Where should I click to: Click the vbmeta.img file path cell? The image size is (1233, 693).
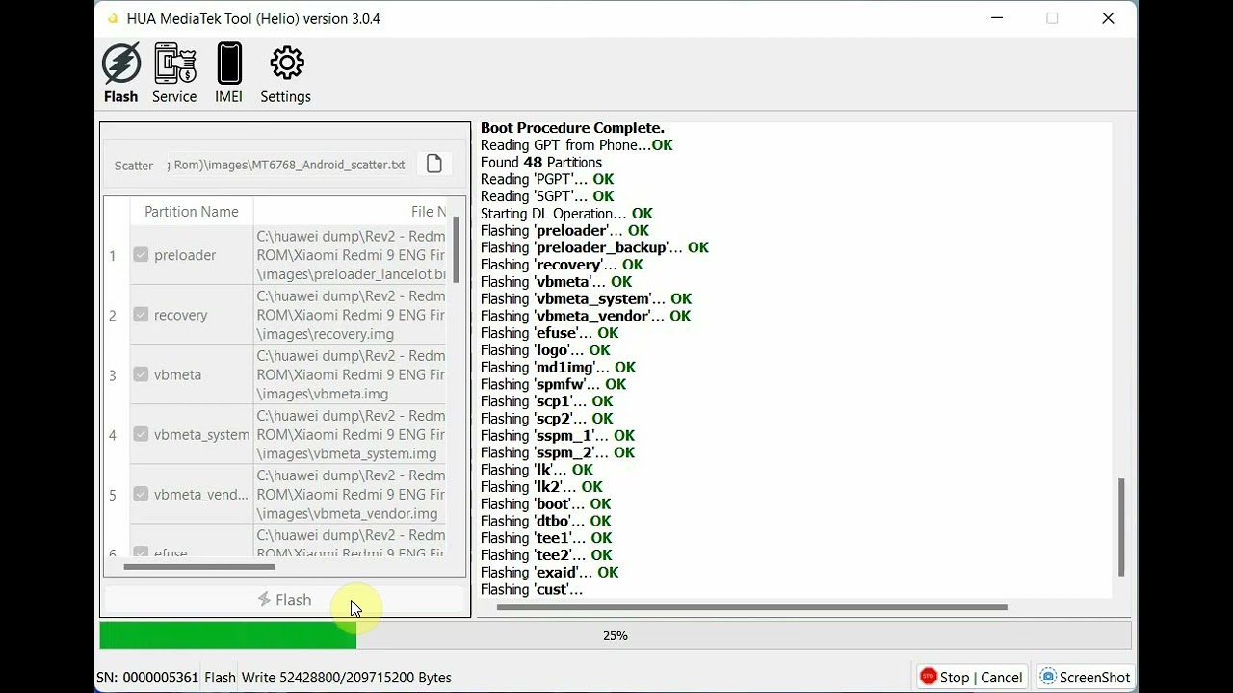pyautogui.click(x=351, y=374)
